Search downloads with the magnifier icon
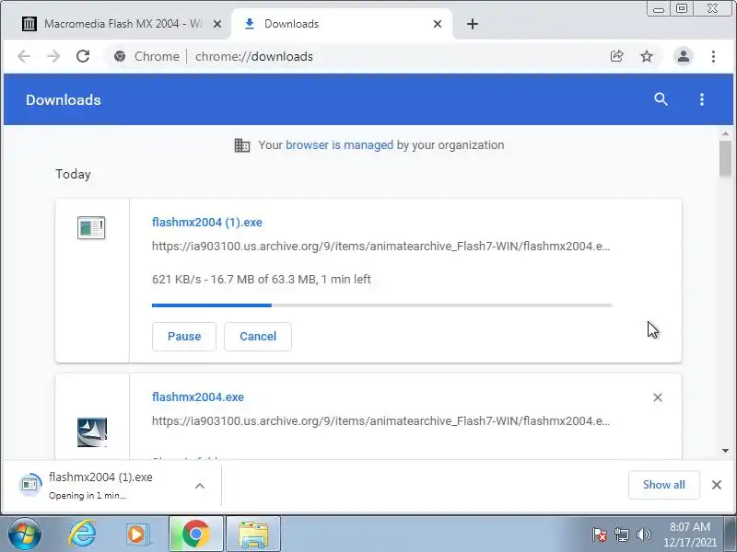 click(x=661, y=99)
